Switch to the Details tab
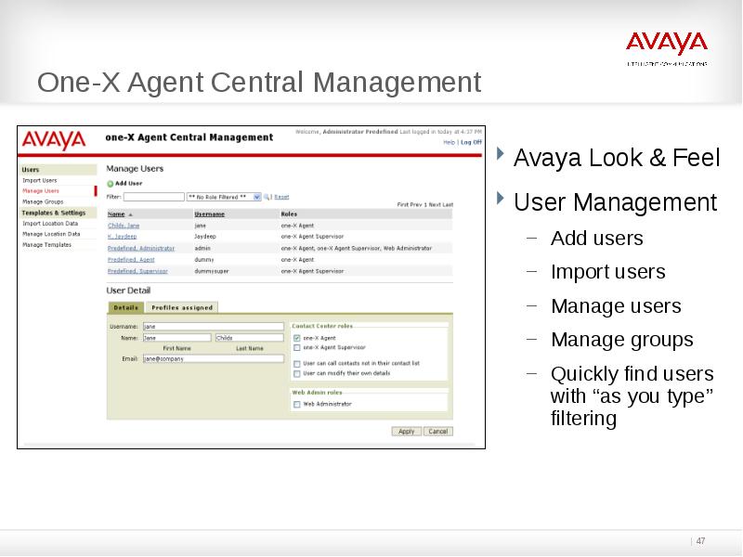 coord(126,308)
